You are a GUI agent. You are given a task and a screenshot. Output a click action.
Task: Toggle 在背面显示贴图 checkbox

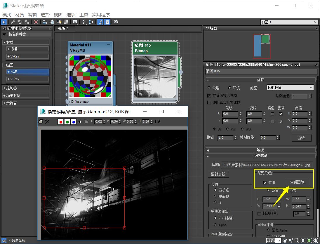(209, 95)
